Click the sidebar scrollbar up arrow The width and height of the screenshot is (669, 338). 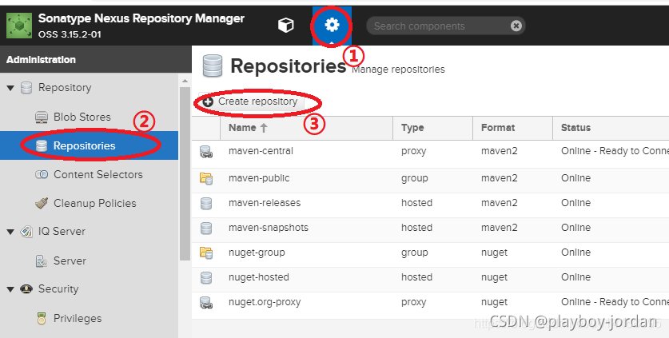pyautogui.click(x=185, y=81)
